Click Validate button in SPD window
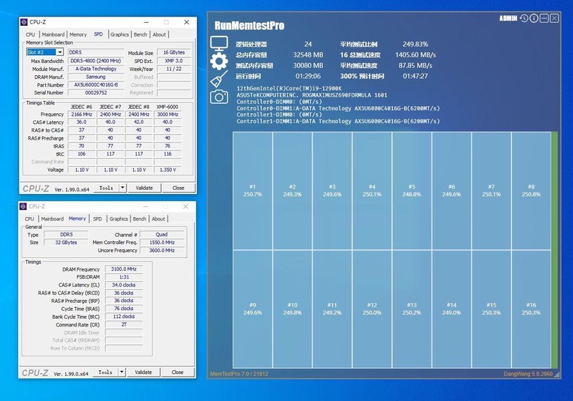Screen dimensions: 573x401 coord(145,188)
